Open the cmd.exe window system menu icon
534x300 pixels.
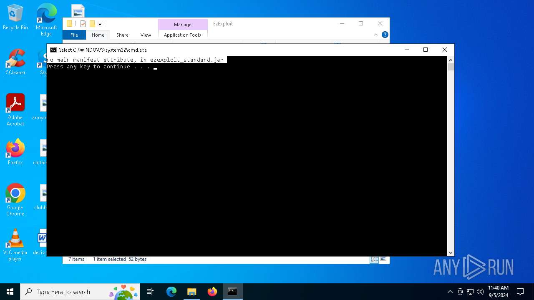(53, 50)
